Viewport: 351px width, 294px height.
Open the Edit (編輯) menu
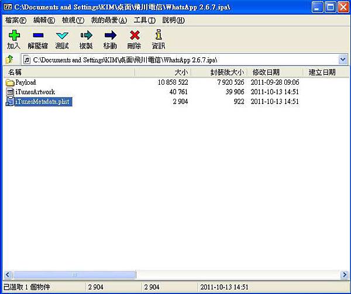click(x=44, y=20)
